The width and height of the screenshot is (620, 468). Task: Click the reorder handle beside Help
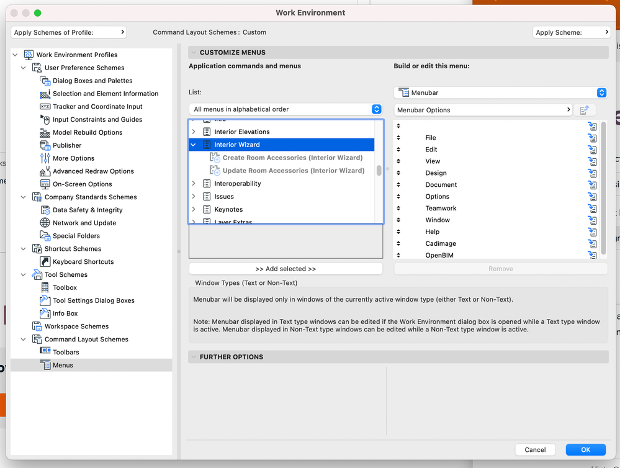tap(398, 232)
